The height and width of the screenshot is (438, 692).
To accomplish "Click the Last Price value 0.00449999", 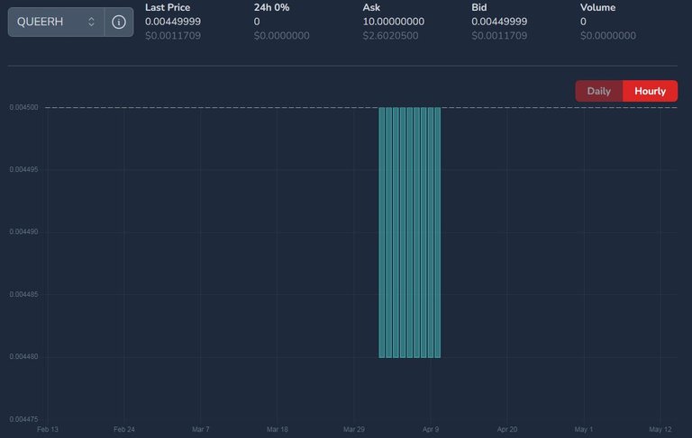I will (173, 22).
